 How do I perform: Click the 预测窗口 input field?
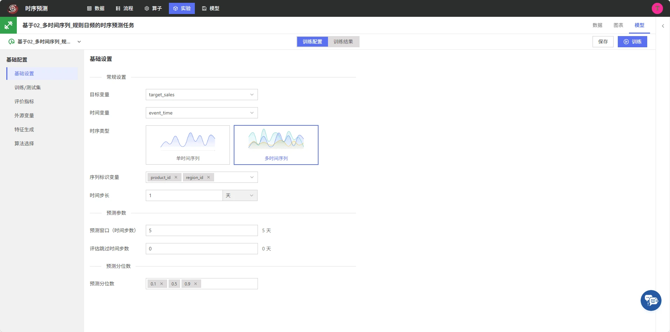point(202,230)
